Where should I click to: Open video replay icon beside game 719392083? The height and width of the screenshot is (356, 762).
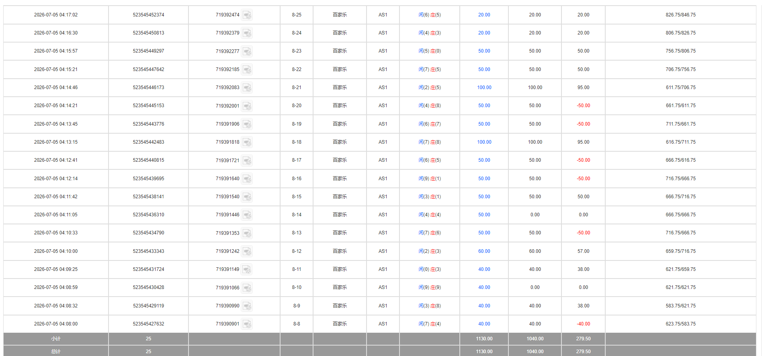[x=247, y=87]
